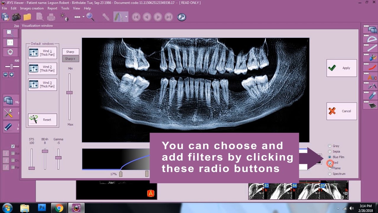Screen dimensions: 378x213
Task: Enable the Sharp+ filter toggle
Action: click(x=71, y=59)
